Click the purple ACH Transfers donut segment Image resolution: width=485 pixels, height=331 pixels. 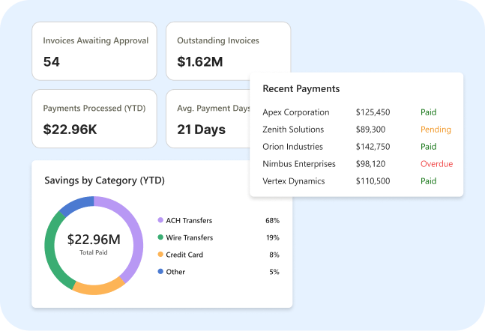(137, 238)
